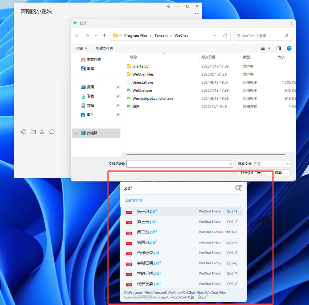Open the file type filter 所有文件 combo box
The image size is (309, 305).
click(x=264, y=164)
